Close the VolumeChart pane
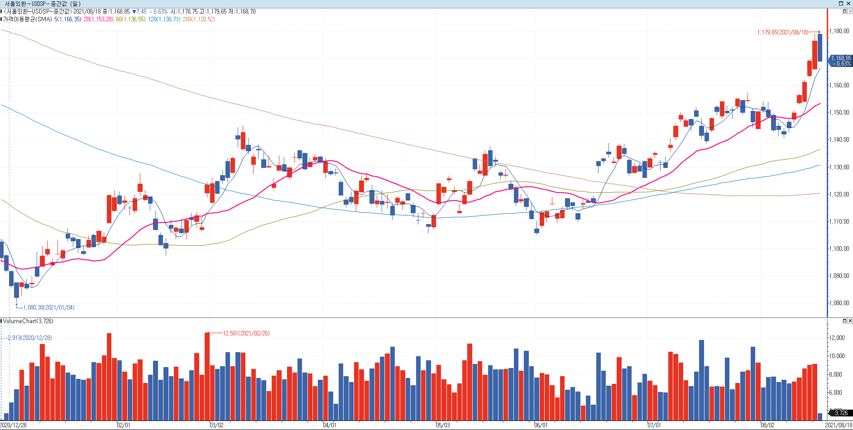Image resolution: width=853 pixels, height=430 pixels. (850, 321)
